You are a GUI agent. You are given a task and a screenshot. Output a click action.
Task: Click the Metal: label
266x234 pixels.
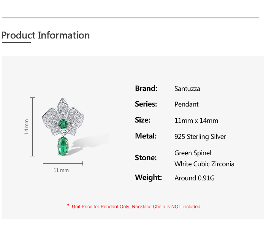point(146,136)
